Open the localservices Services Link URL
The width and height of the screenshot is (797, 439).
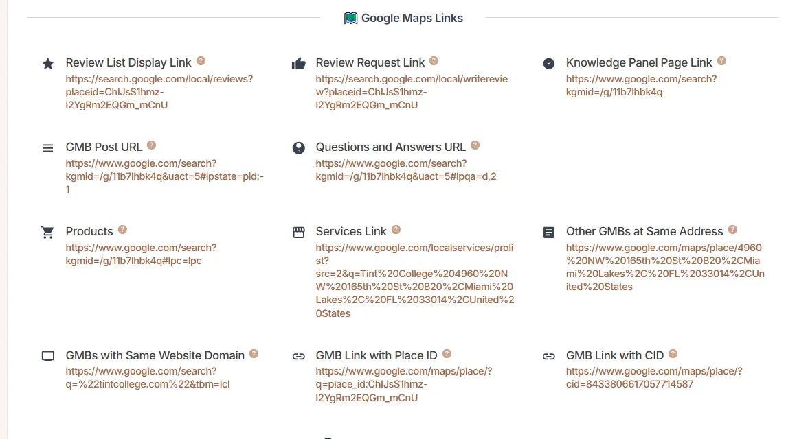(414, 281)
